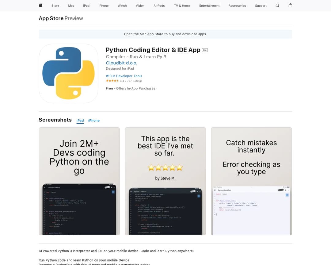Open 'Join 2M+ Devs' screenshot
The width and height of the screenshot is (331, 265).
pyautogui.click(x=79, y=181)
